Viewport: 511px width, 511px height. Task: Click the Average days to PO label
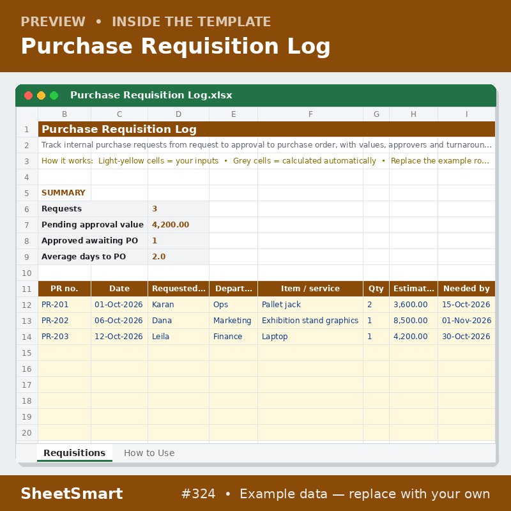[x=93, y=257]
